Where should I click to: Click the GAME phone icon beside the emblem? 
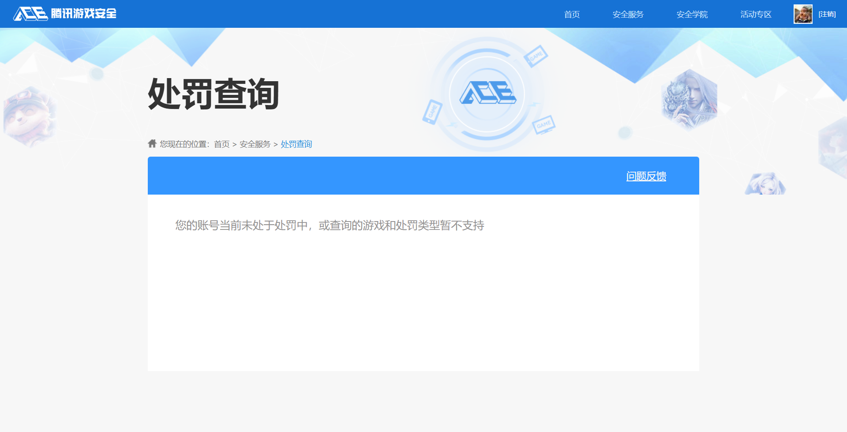pos(432,112)
